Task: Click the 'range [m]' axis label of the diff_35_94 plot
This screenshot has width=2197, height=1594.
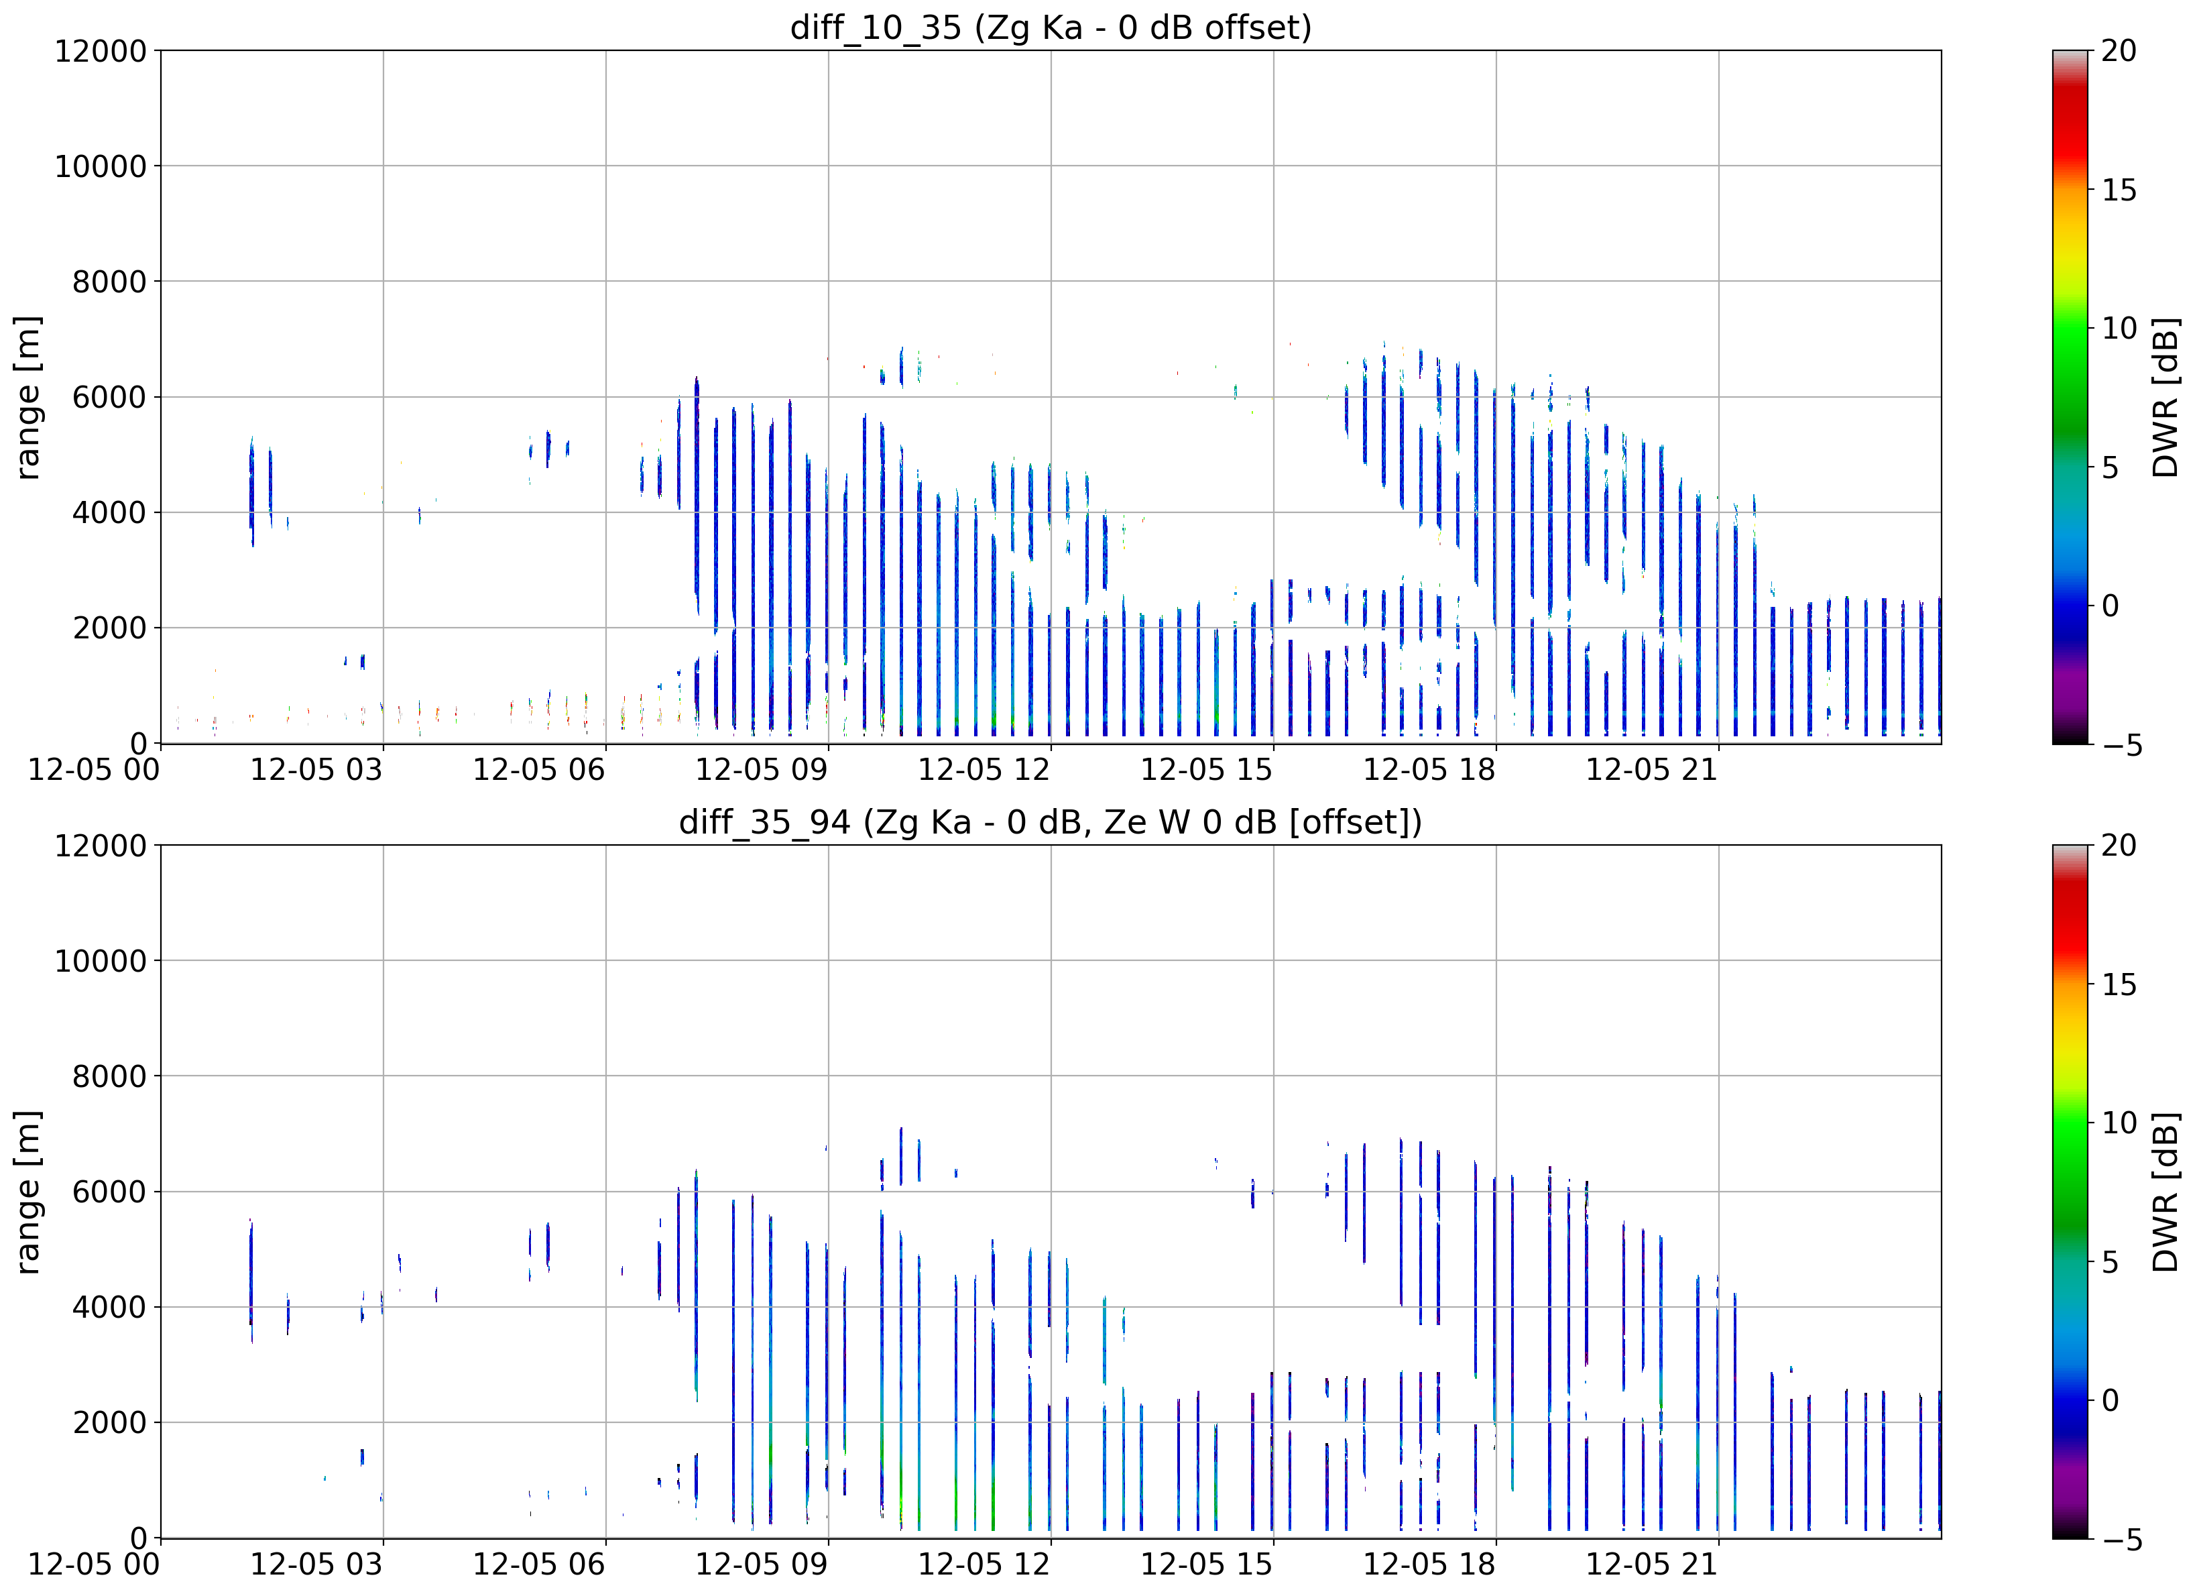Action: [27, 1192]
